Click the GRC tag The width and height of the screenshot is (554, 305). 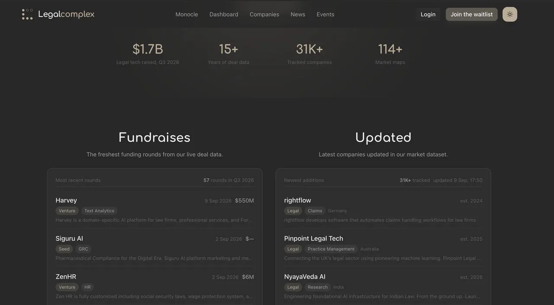pos(83,249)
